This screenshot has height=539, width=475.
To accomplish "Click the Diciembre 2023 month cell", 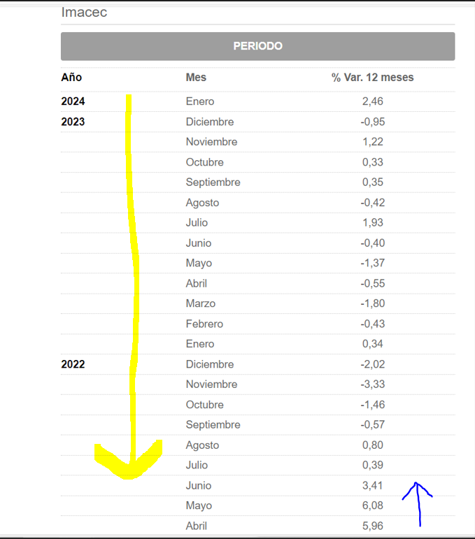I will 210,122.
